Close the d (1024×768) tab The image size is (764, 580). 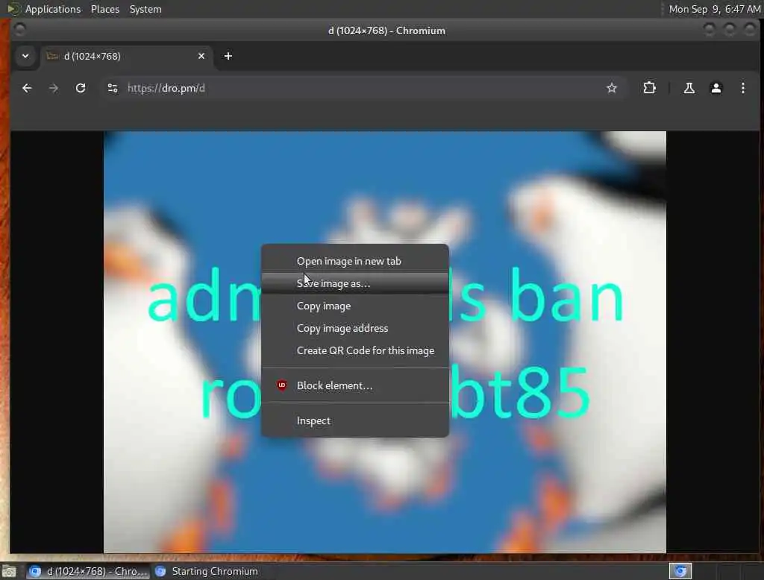tap(201, 56)
